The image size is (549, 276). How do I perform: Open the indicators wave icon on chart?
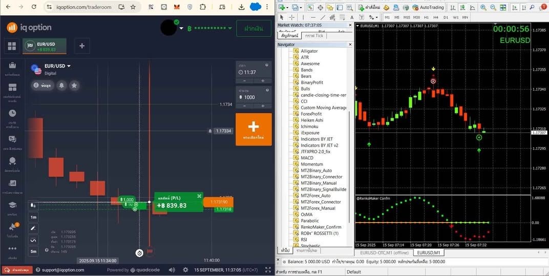point(33,240)
